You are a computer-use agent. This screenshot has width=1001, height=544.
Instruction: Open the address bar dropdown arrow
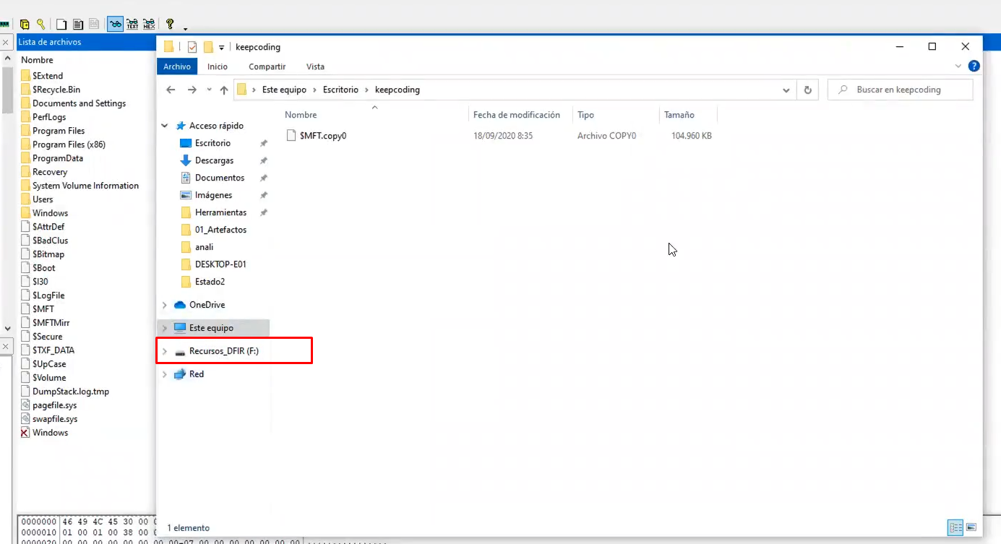click(x=786, y=89)
